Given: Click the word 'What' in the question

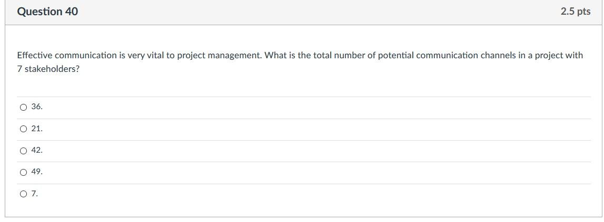Looking at the screenshot, I should tap(275, 55).
